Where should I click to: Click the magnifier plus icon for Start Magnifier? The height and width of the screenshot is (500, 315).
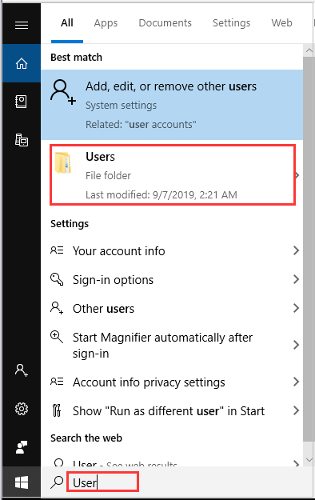pos(57,337)
